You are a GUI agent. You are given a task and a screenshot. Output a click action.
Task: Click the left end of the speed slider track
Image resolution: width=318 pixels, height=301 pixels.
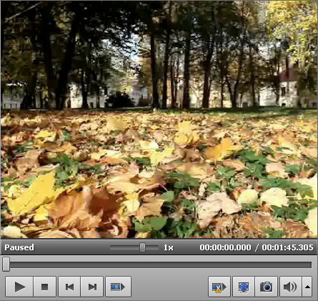click(x=111, y=247)
